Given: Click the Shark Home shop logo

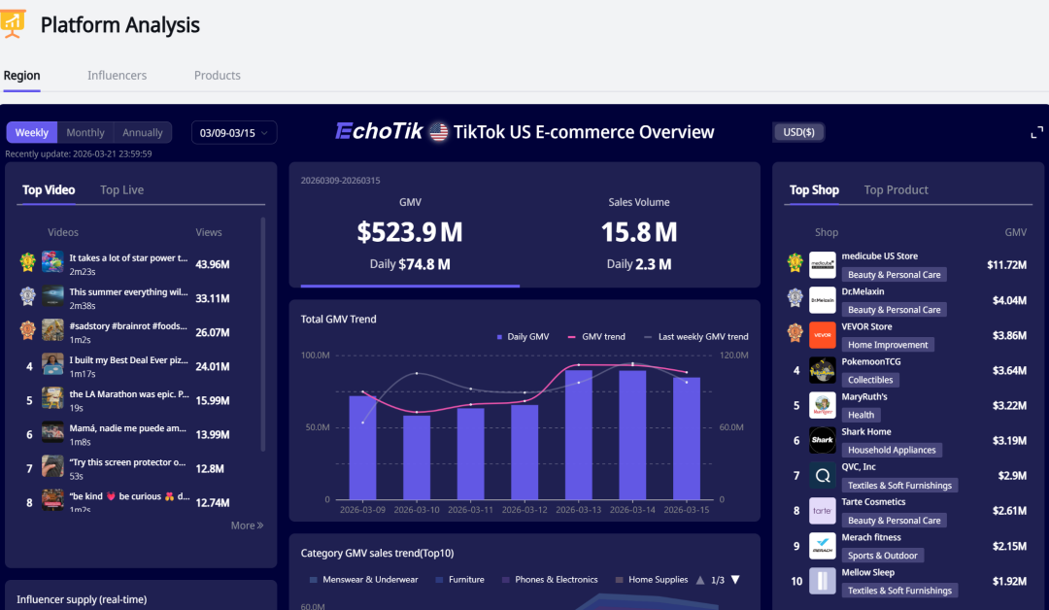Looking at the screenshot, I should [823, 440].
